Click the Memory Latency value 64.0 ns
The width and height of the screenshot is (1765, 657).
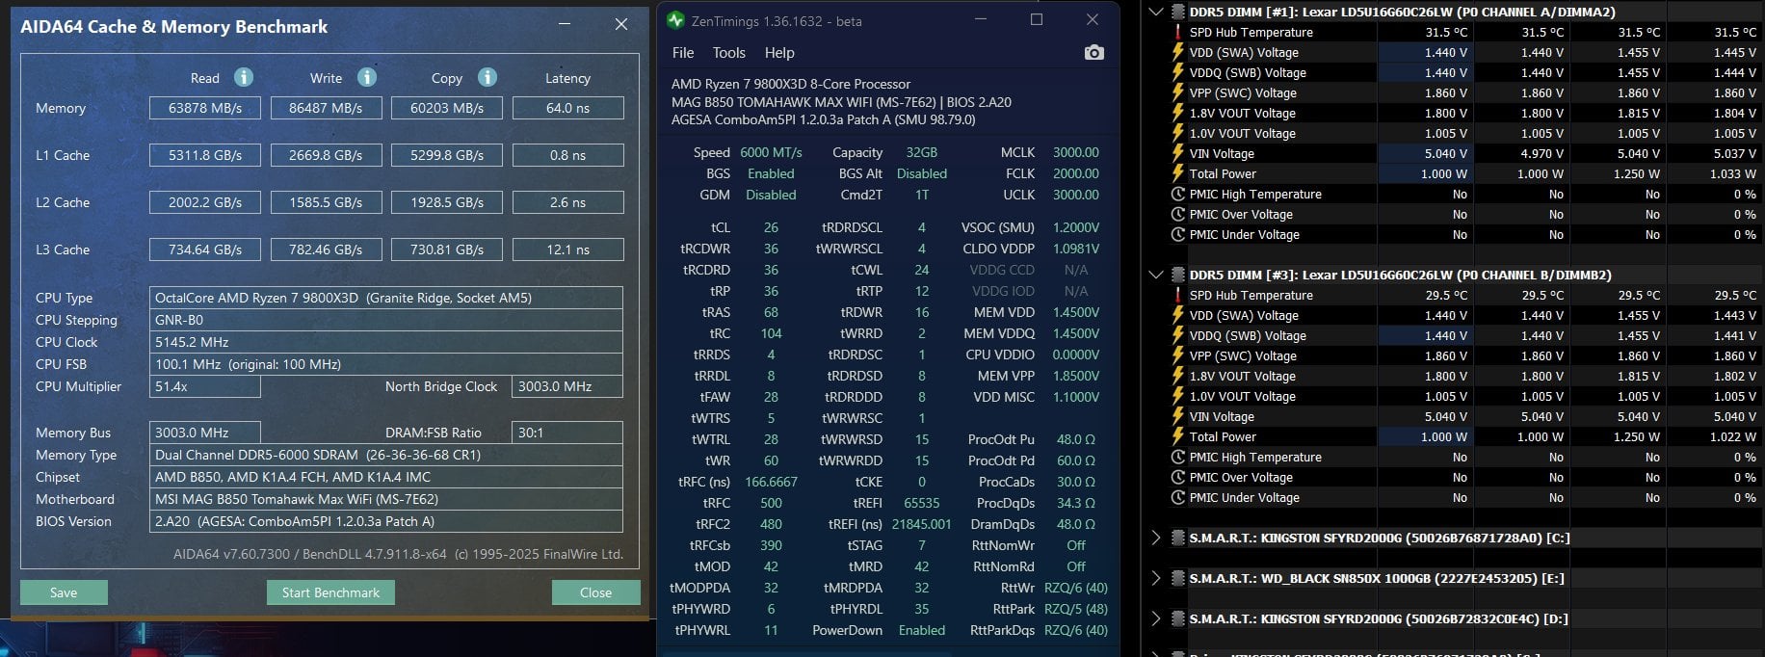(x=567, y=108)
